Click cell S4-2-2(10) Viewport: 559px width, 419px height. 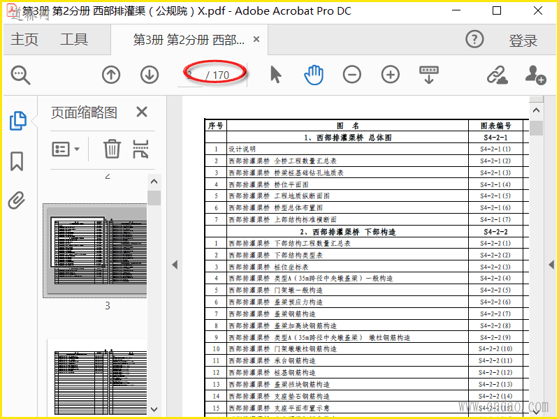495,349
